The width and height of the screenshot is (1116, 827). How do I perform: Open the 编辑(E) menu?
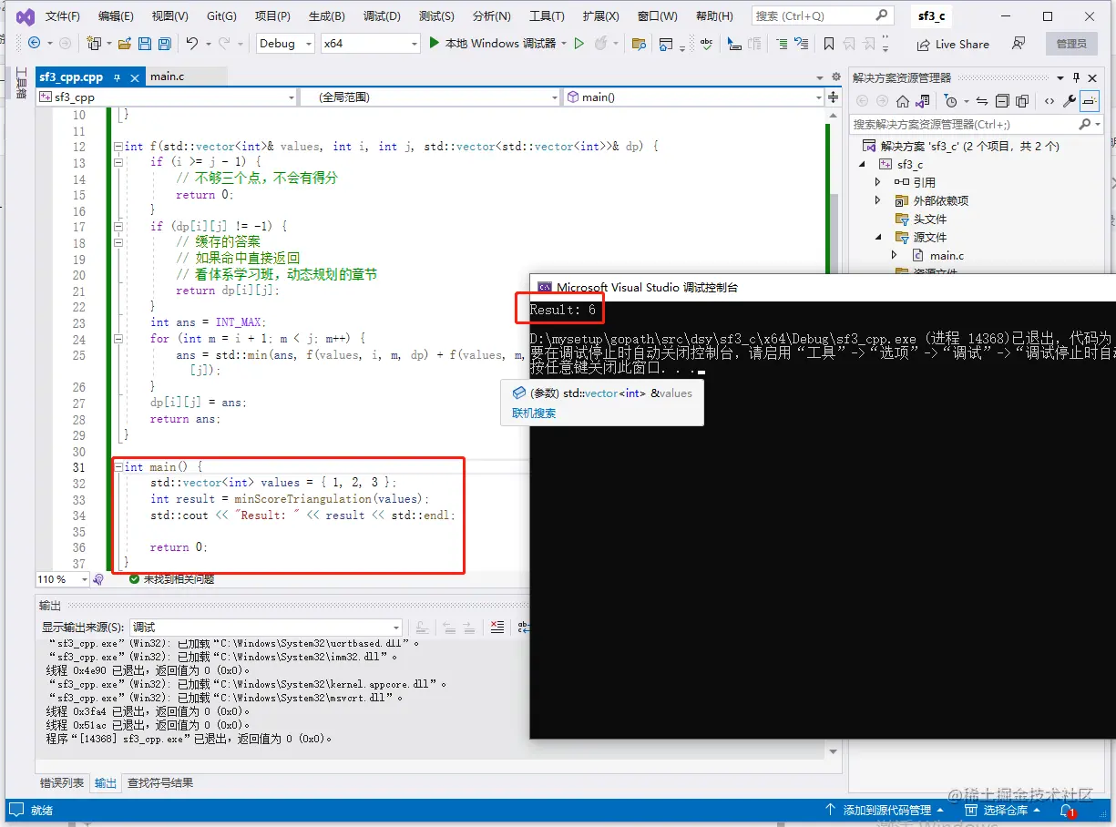(x=116, y=16)
